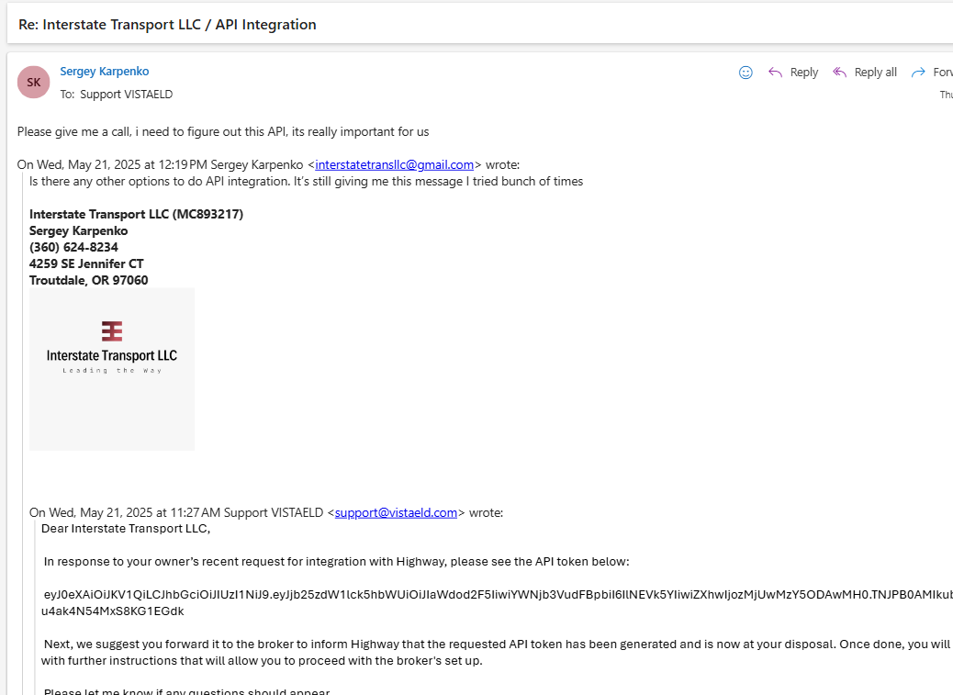Click the SK sender avatar
The image size is (953, 695).
pos(33,82)
